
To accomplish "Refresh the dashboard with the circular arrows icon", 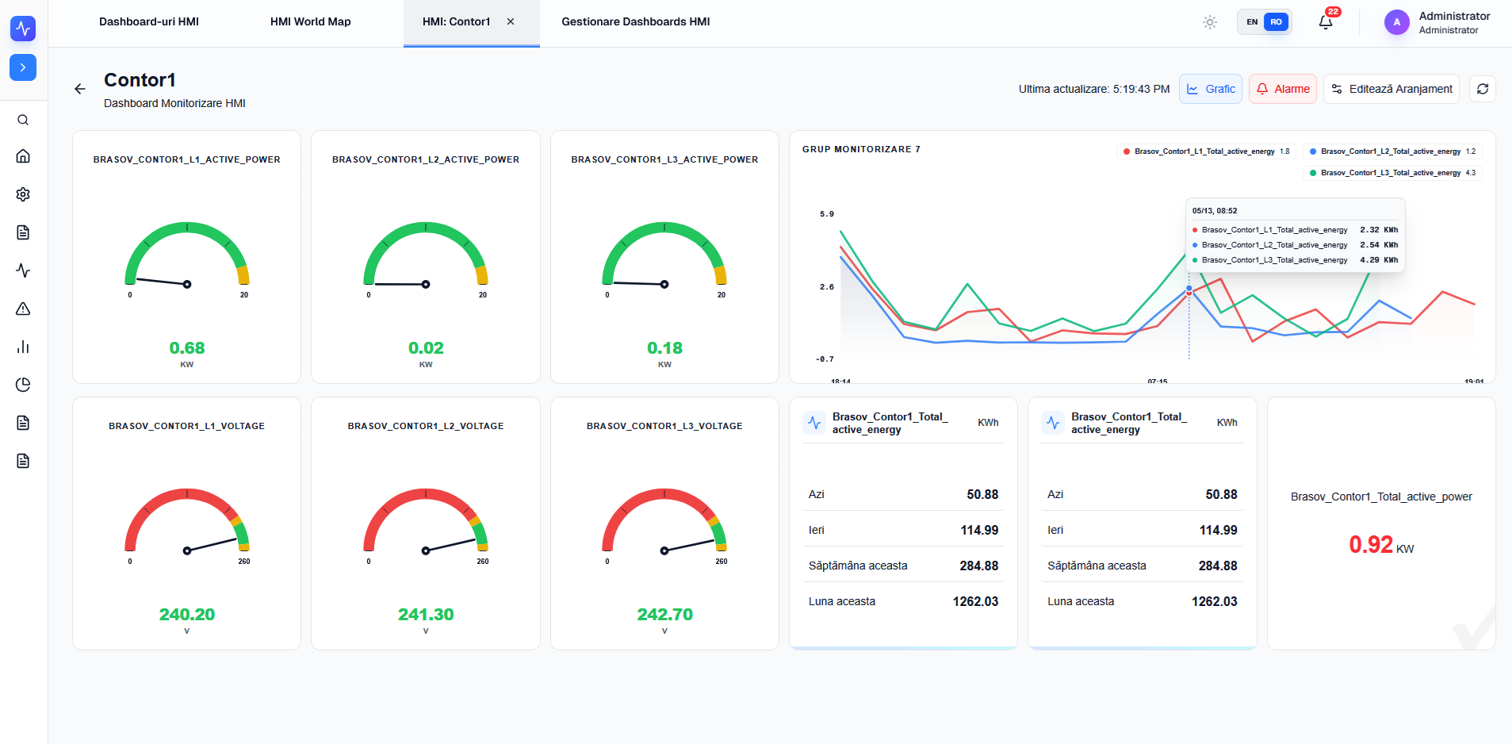I will (1483, 89).
